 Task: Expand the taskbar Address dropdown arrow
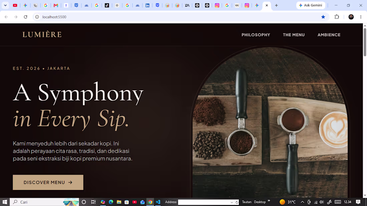[x=232, y=202]
